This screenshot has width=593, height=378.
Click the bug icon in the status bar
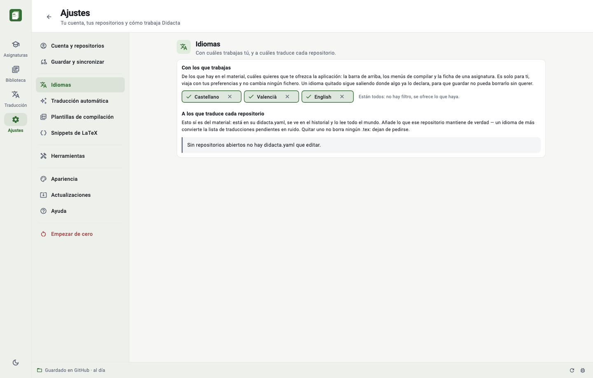583,370
